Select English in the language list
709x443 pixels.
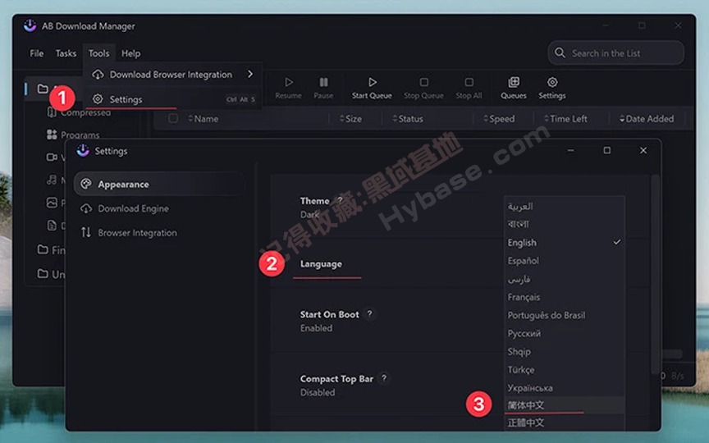tap(565, 243)
